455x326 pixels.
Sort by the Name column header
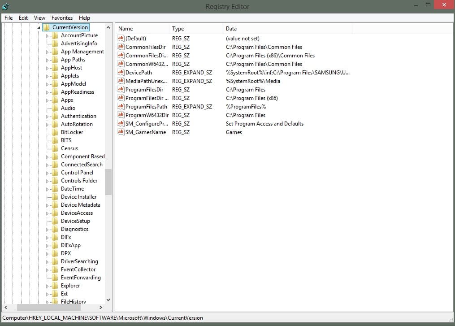[x=142, y=28]
